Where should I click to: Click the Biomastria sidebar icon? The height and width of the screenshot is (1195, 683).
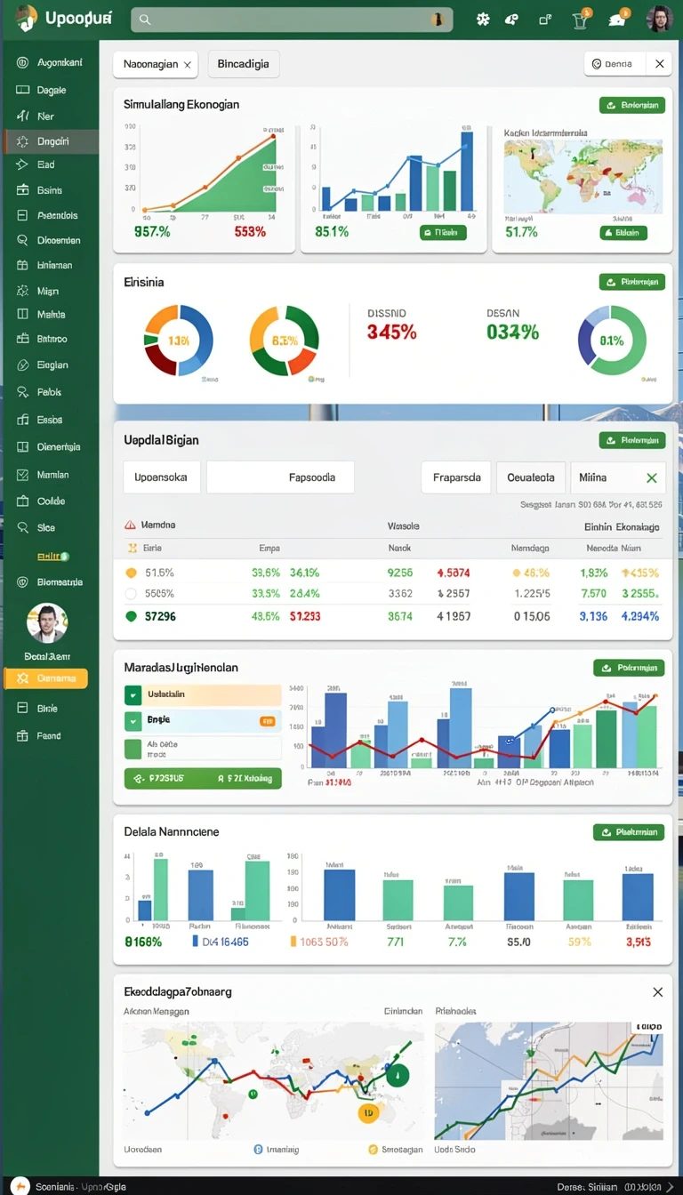(x=22, y=582)
